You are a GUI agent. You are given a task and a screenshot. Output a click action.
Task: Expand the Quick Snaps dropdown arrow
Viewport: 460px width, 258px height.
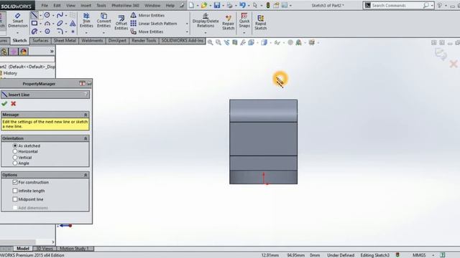tap(244, 32)
